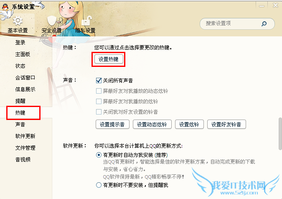This screenshot has height=199, width=282.
Task: Toggle 屏蔽好友对我播放的动态炫铃 checkbox
Action: click(99, 91)
